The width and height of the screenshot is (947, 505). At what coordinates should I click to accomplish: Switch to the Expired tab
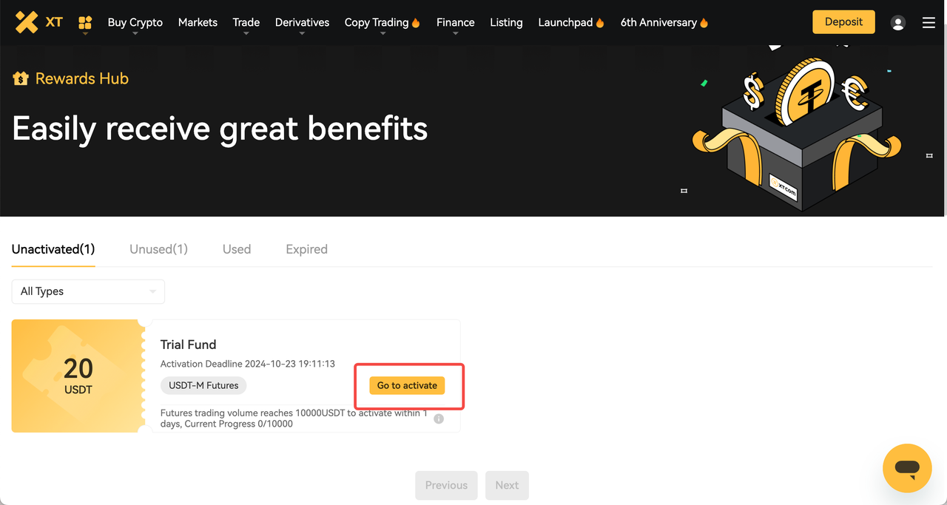[x=306, y=249]
